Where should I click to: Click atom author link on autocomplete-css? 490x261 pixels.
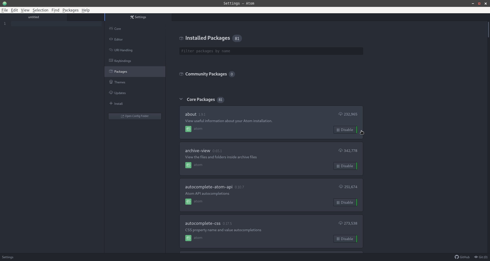(198, 238)
